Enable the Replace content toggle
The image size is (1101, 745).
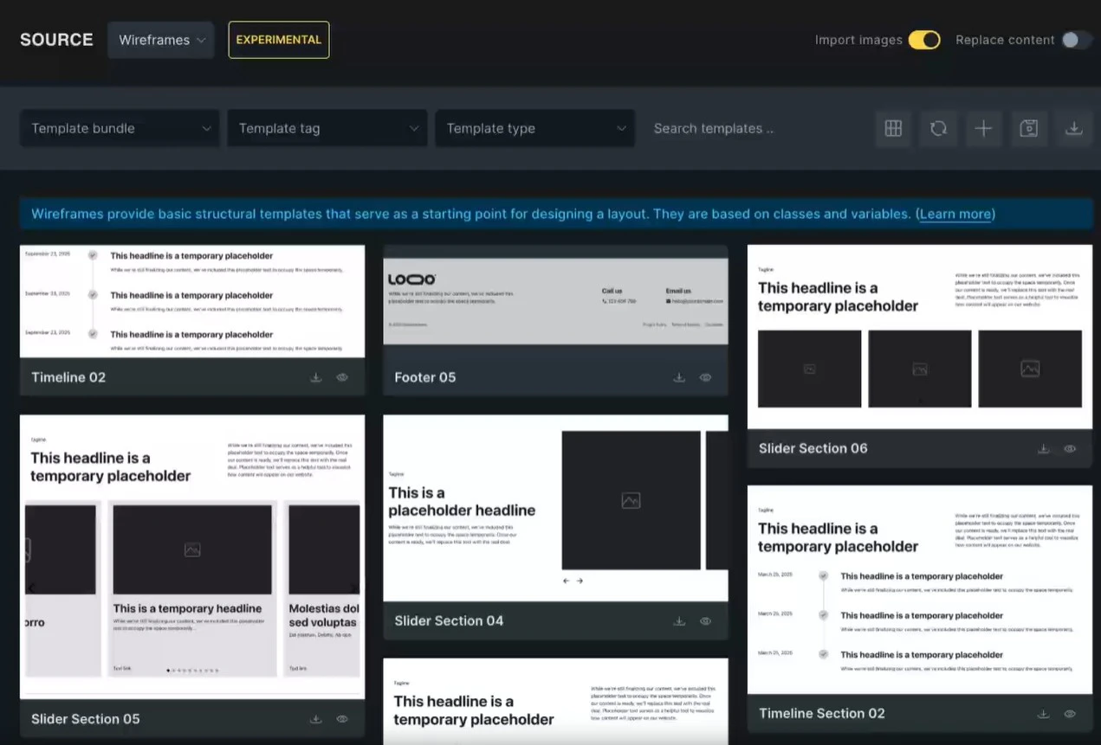(x=1076, y=40)
